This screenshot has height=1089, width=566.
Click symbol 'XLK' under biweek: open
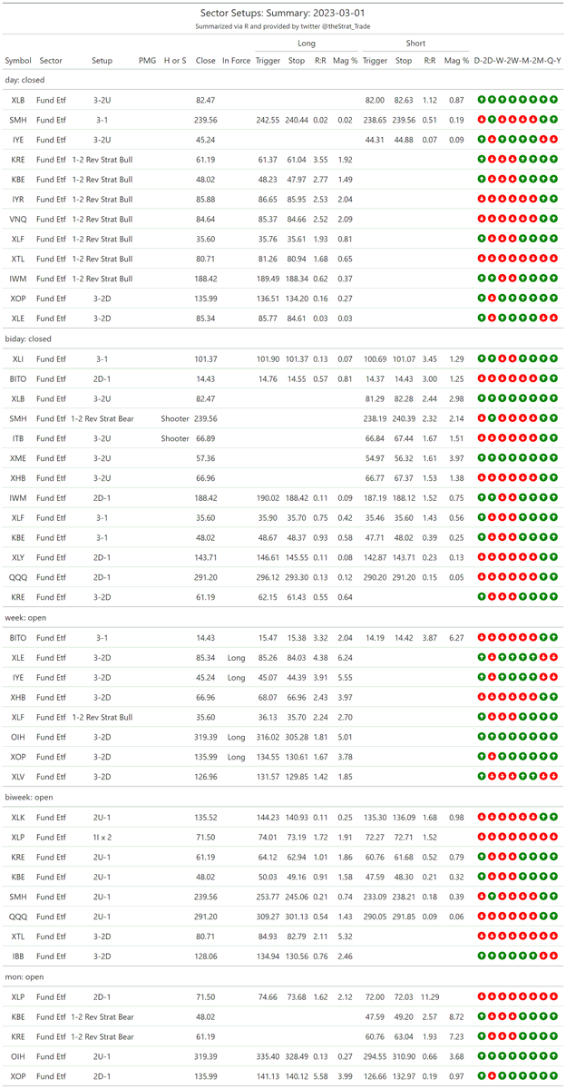pyautogui.click(x=17, y=818)
